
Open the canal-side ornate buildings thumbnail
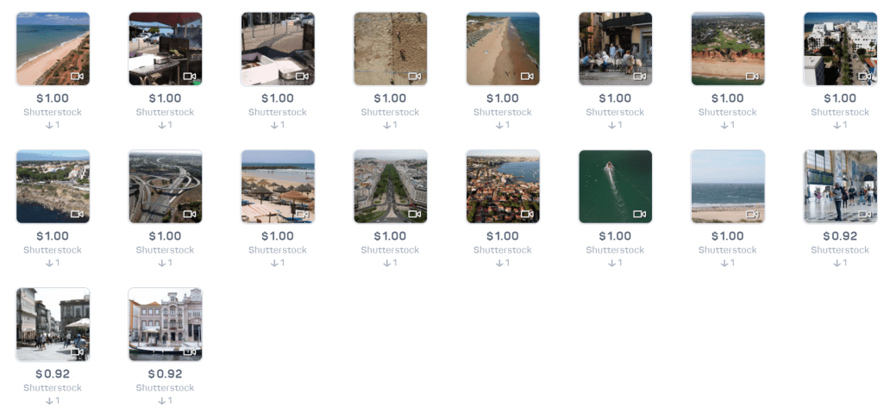click(x=165, y=324)
